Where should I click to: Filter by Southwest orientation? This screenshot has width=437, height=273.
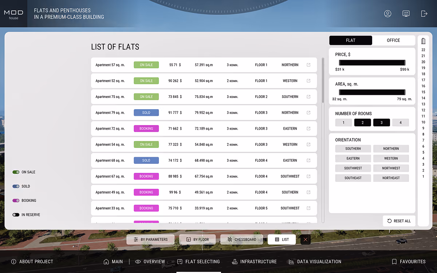tap(353, 168)
